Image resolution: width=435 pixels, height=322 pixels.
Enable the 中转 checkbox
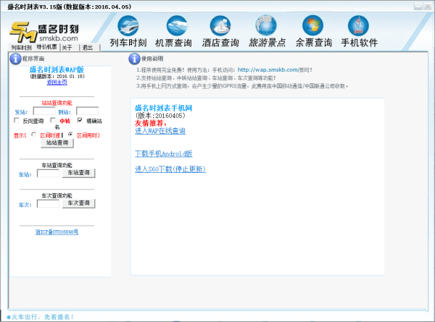53,120
